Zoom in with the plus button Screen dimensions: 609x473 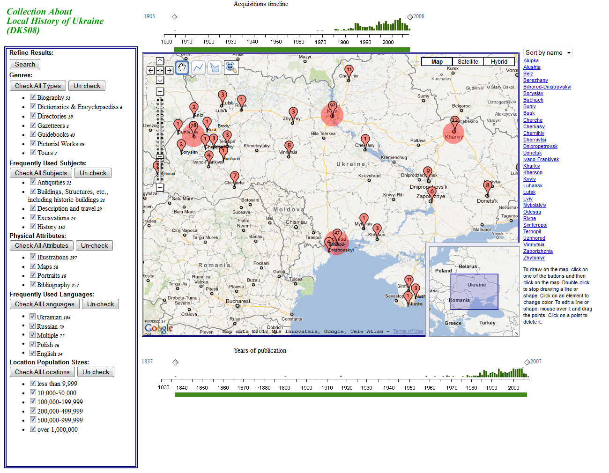[160, 92]
